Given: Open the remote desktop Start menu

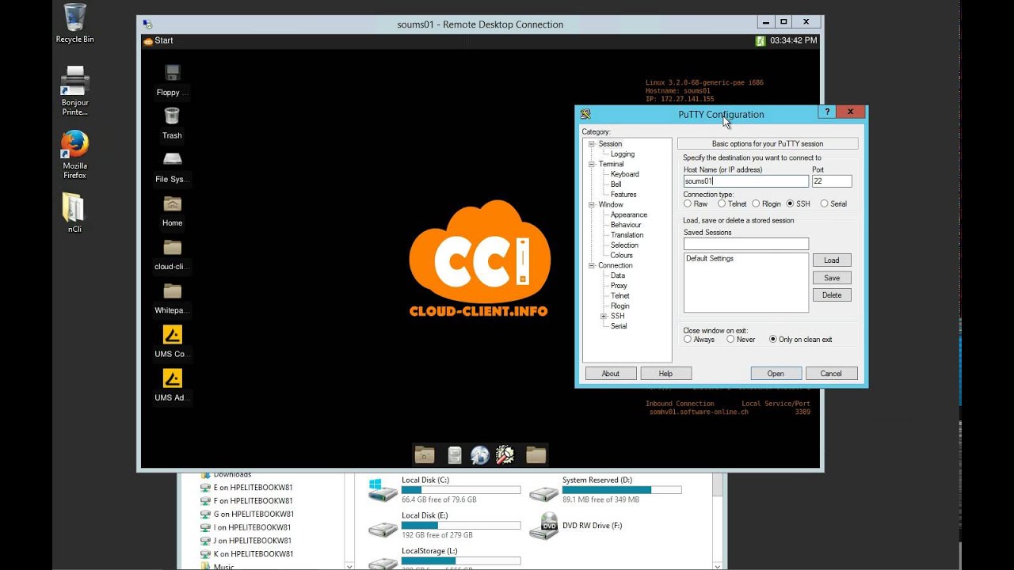Looking at the screenshot, I should point(158,40).
